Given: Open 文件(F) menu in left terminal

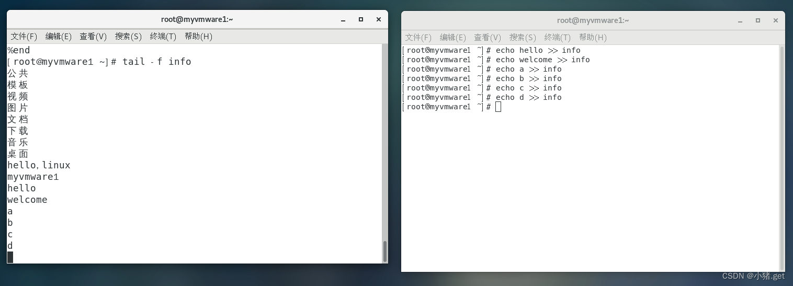Looking at the screenshot, I should tap(24, 36).
